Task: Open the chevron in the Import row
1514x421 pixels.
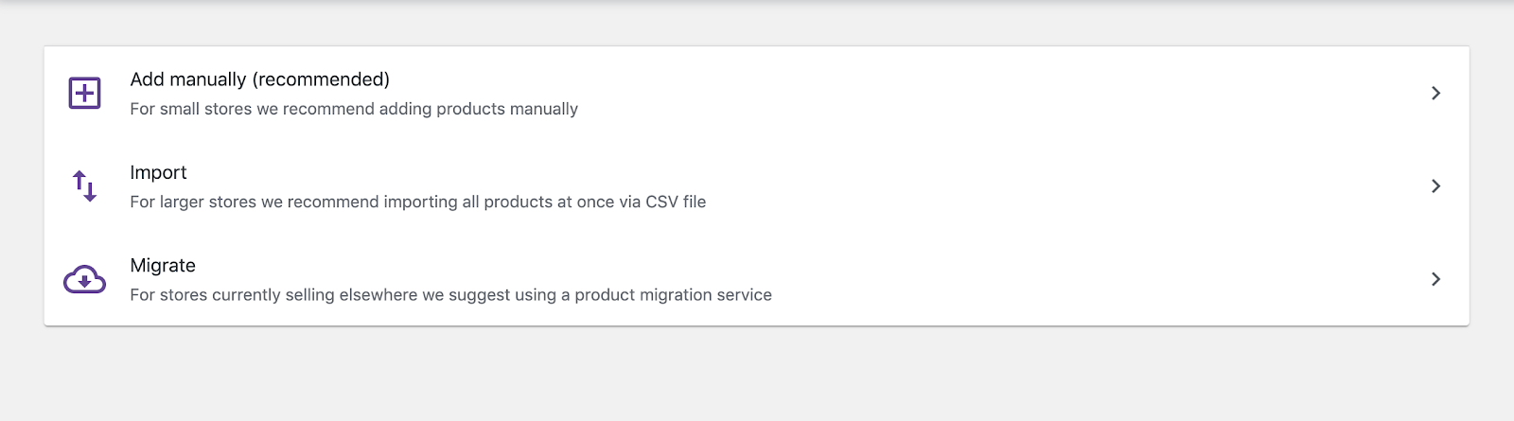Action: click(x=1435, y=186)
